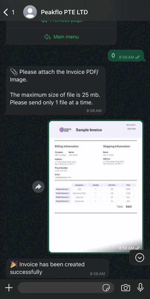Tap the party popper emoji in success message
This screenshot has width=150, height=299.
click(x=14, y=264)
